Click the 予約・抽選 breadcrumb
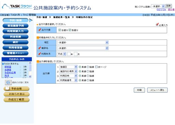The width and height of the screenshot is (175, 125). pos(42,17)
